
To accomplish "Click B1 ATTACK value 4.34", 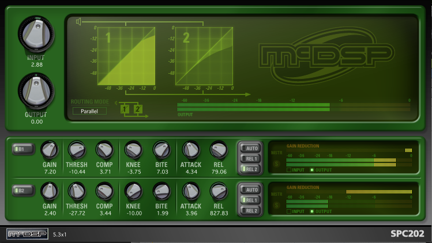I will tap(191, 172).
